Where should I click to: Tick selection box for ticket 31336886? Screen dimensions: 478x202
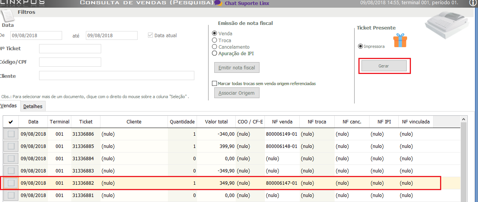pyautogui.click(x=11, y=134)
